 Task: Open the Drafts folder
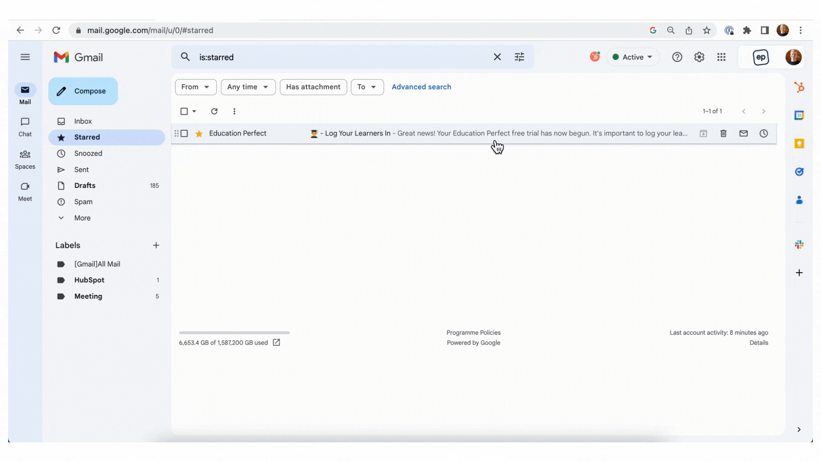106,186
